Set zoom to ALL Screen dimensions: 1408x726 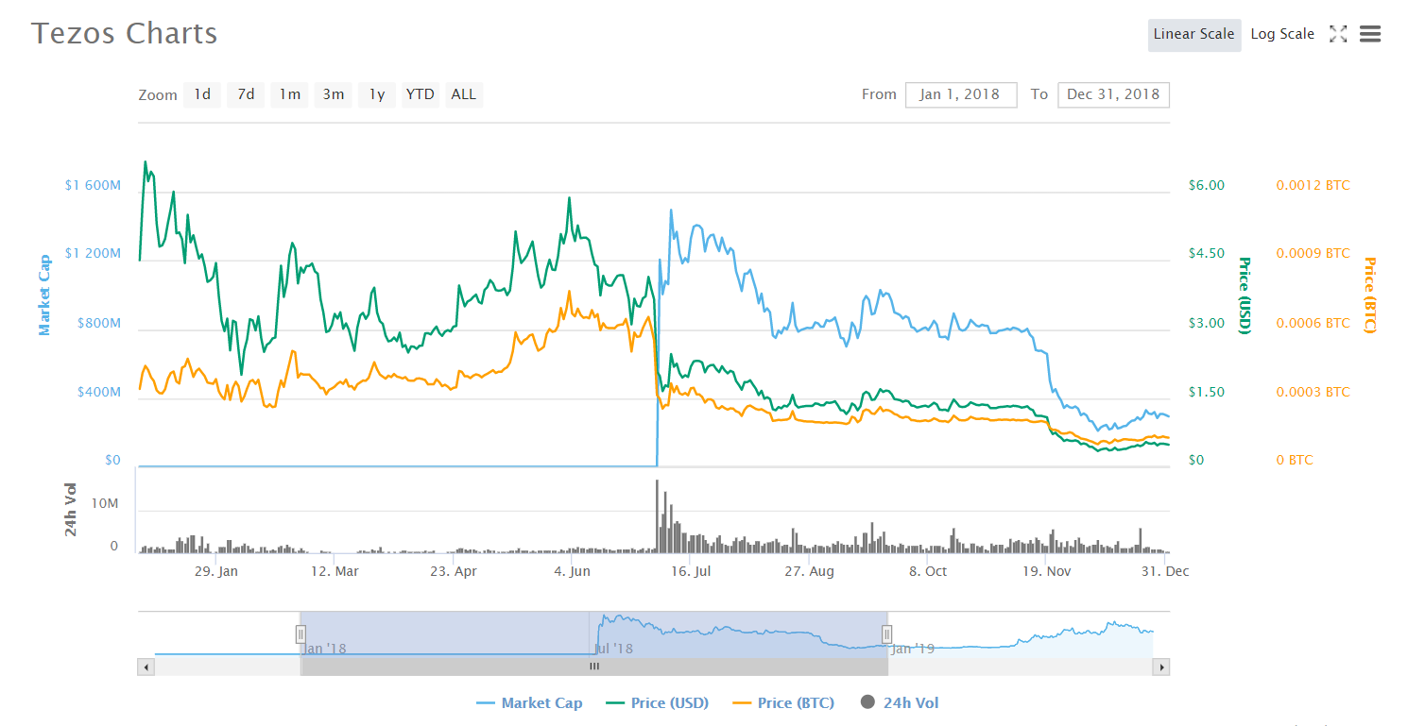[464, 94]
